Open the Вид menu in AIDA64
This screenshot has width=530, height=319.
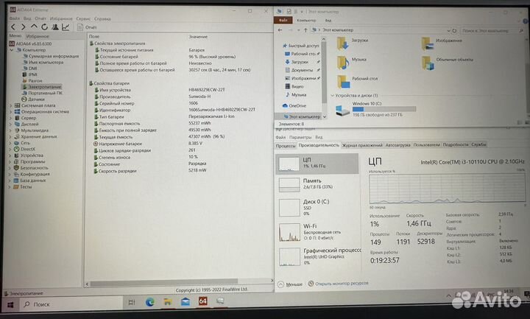pyautogui.click(x=27, y=18)
